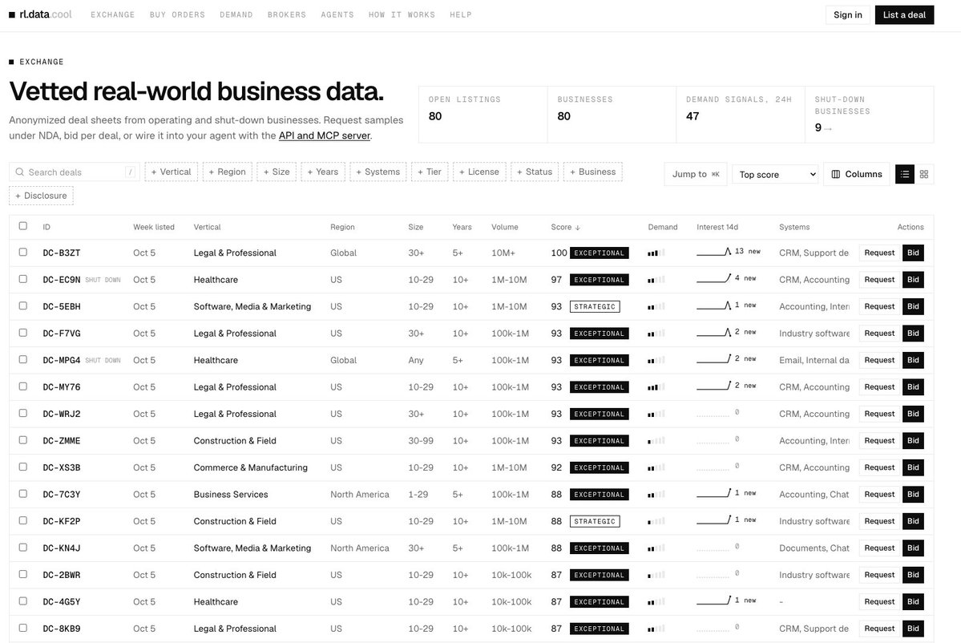Open the Columns settings button
Viewport: 961px width, 643px height.
point(857,174)
